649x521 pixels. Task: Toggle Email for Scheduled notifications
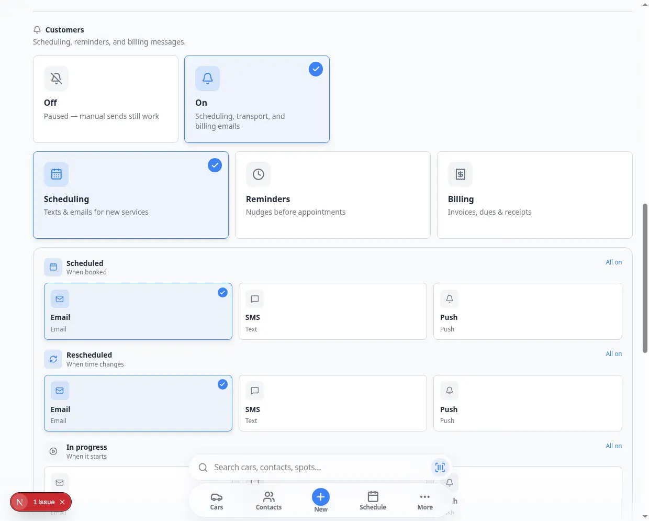pyautogui.click(x=138, y=312)
